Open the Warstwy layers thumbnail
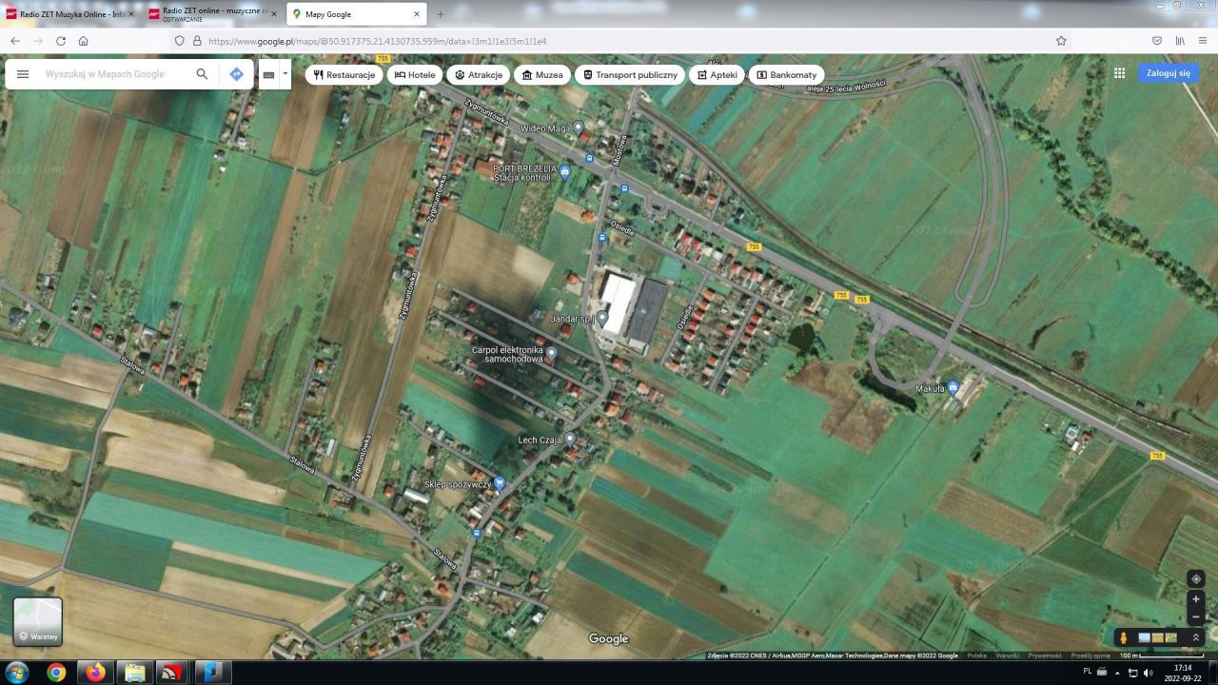Screen dimensions: 1218x685 38,621
